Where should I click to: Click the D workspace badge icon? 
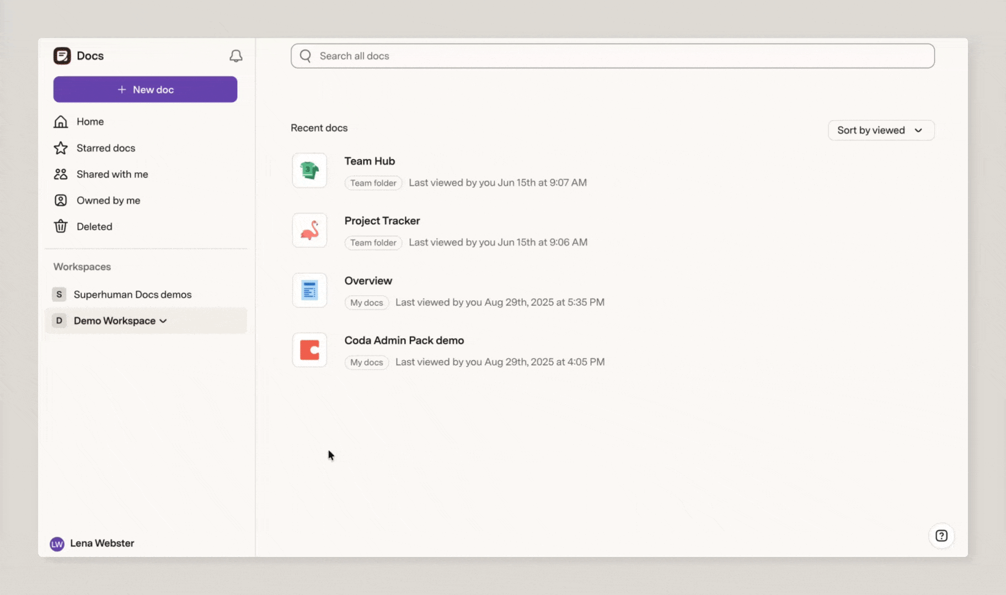click(x=59, y=321)
